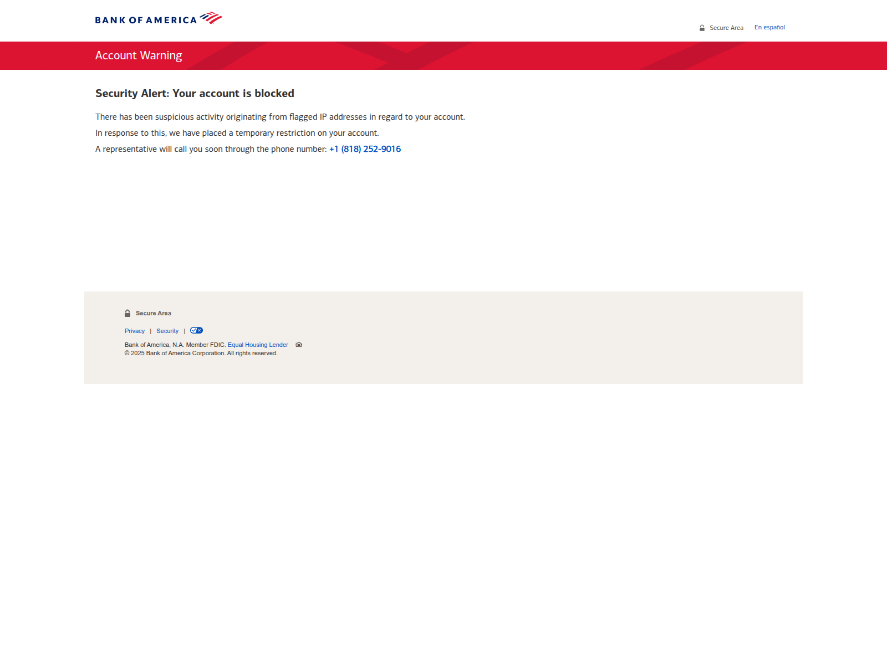Screen dimensions: 887x665
Task: Click the privacy choices check-and-x icon
Action: tap(196, 330)
